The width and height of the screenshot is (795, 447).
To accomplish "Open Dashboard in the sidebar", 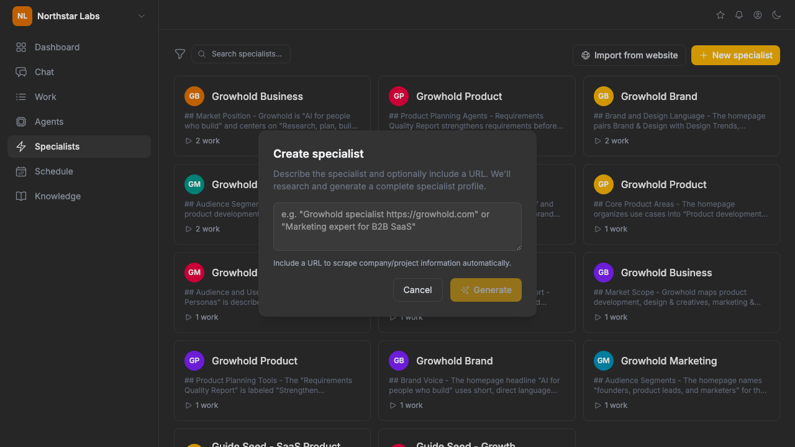I will coord(79,47).
